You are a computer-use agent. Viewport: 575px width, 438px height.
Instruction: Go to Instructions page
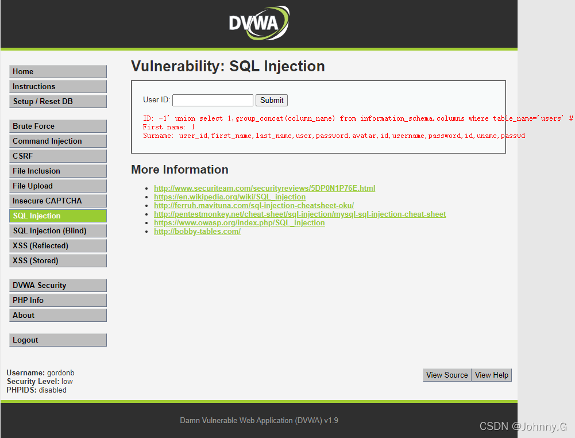tap(58, 87)
